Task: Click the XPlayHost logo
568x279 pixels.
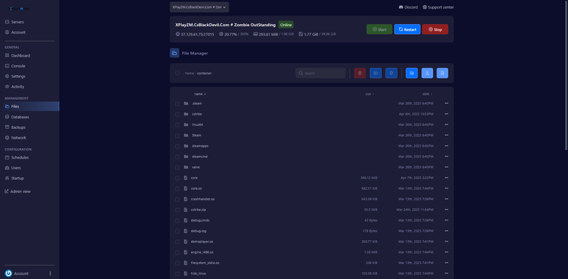Action: tap(20, 8)
